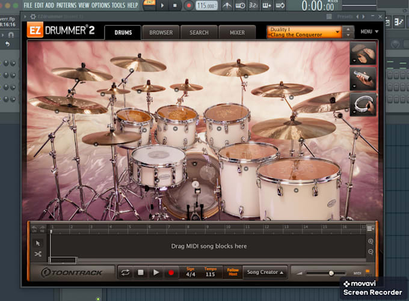Open the plugin wrapper Presets menu
The height and width of the screenshot is (301, 409).
[345, 16]
